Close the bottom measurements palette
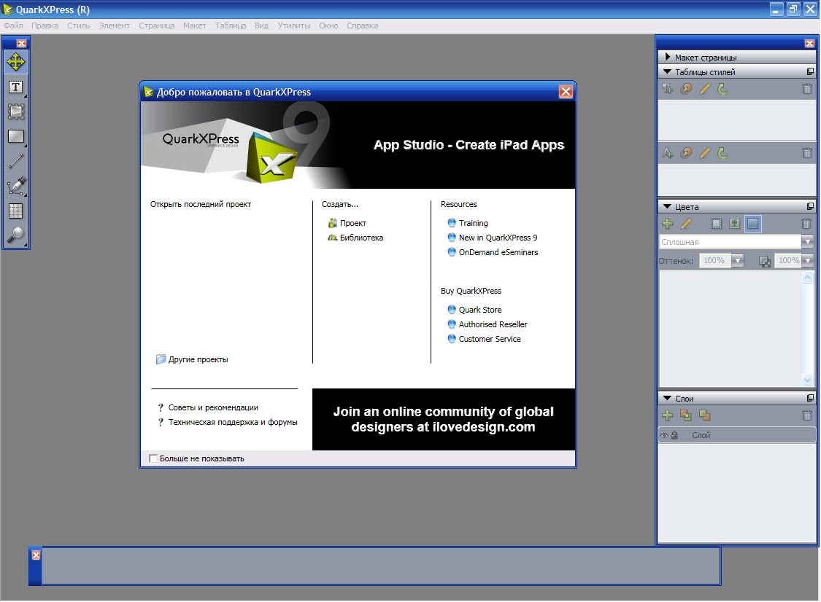The image size is (821, 602). 36,555
